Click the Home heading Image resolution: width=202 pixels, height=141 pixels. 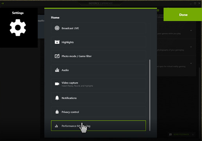point(55,18)
